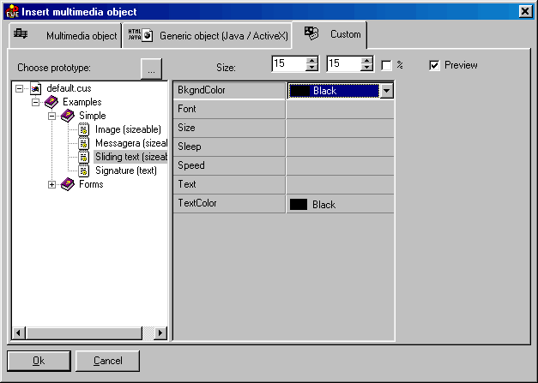Expand the Forms tree node
538x383 pixels.
[52, 184]
